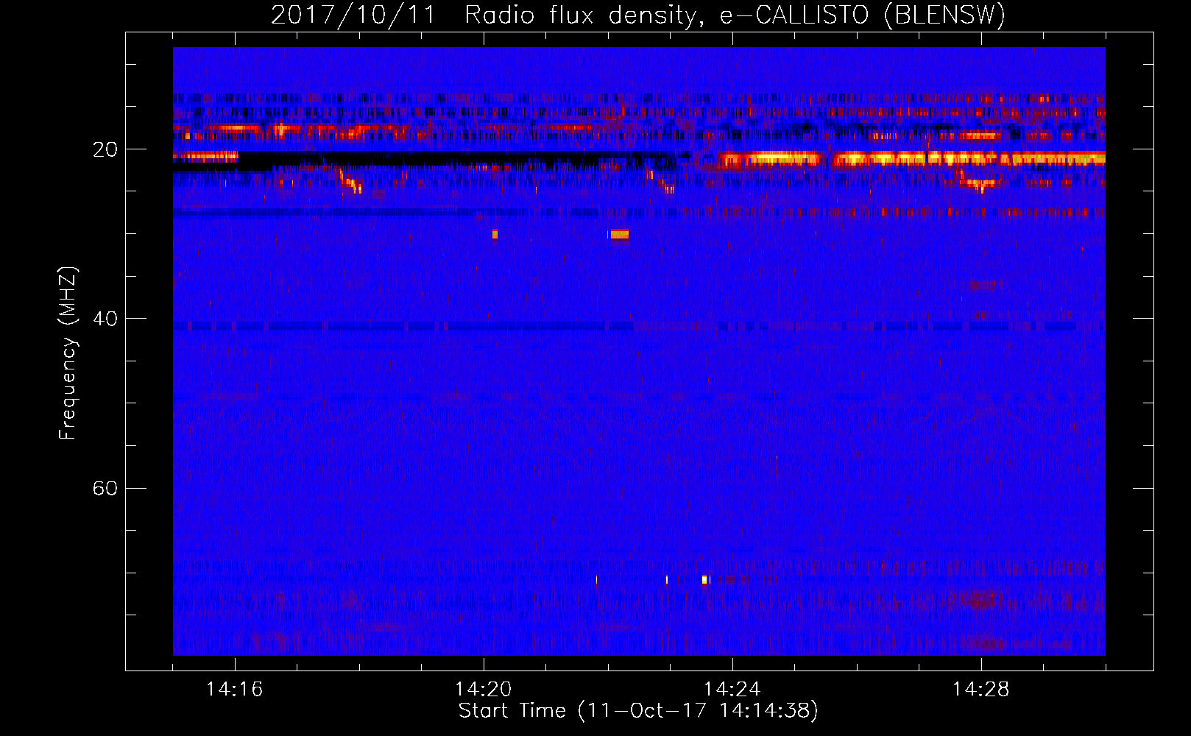The width and height of the screenshot is (1191, 736).
Task: Click the x-axis label 'Start Time (11-Oct-17 14:14:38)'
Action: tap(638, 711)
